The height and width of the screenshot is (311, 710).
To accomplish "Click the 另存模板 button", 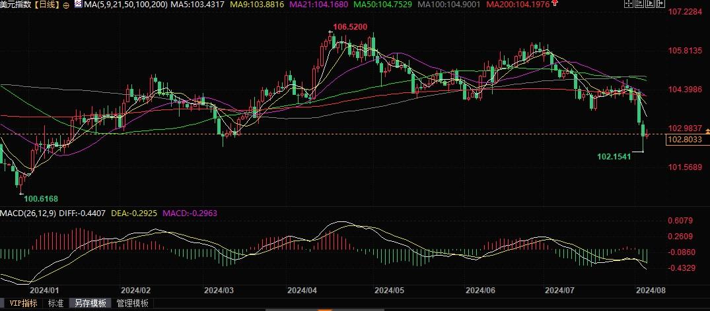I will pyautogui.click(x=90, y=303).
